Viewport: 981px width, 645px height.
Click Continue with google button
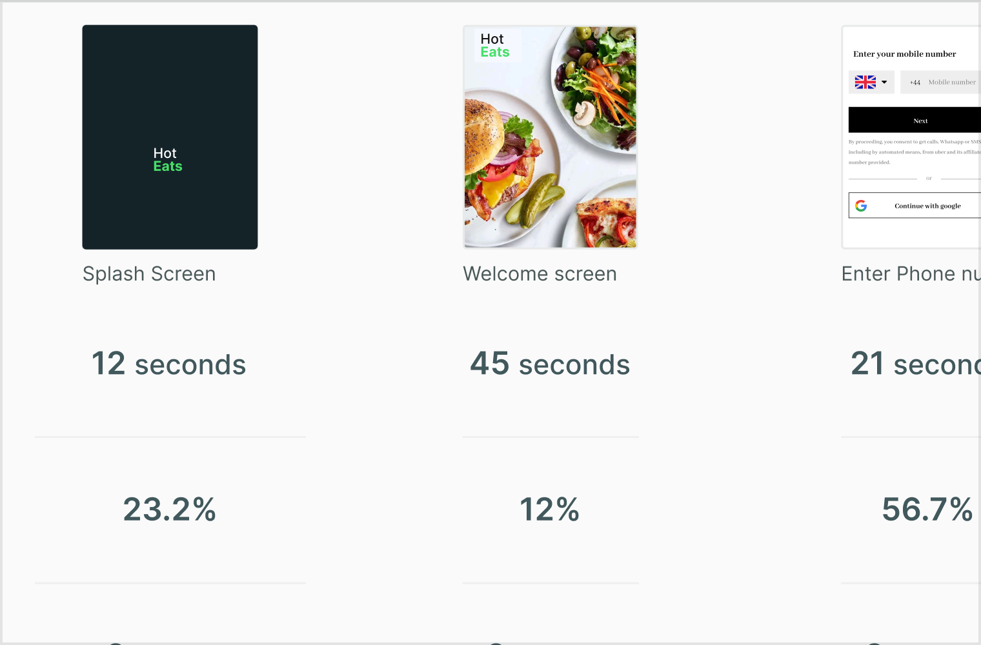pyautogui.click(x=915, y=206)
